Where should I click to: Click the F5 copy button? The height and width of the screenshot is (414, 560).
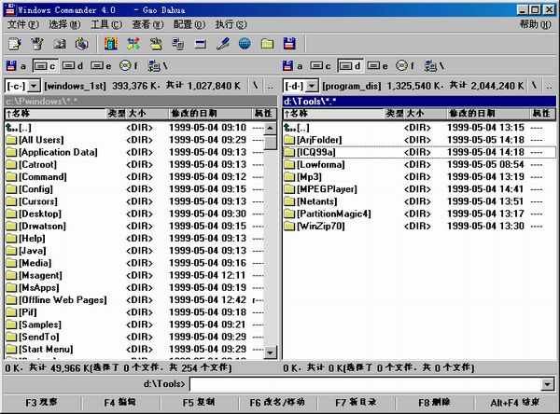[x=199, y=403]
